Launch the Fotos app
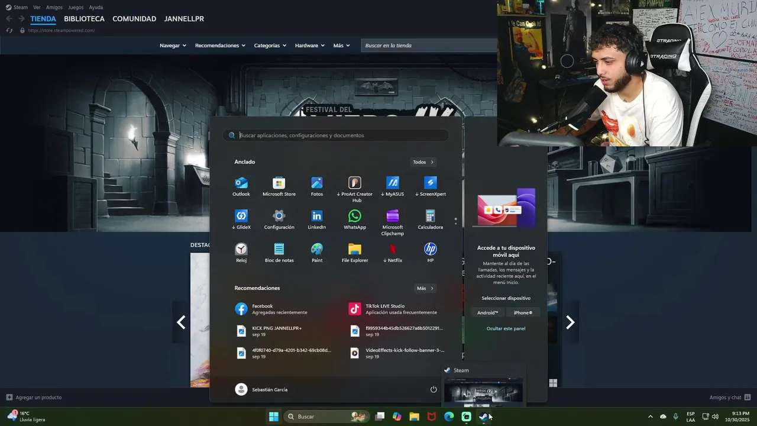 317,186
